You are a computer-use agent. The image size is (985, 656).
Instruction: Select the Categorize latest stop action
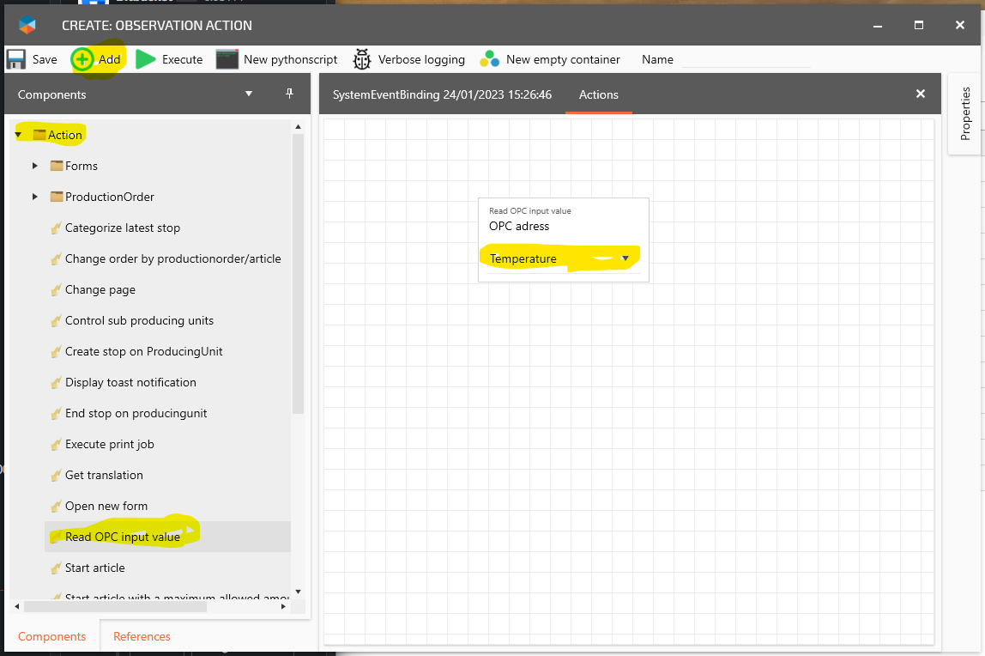122,228
